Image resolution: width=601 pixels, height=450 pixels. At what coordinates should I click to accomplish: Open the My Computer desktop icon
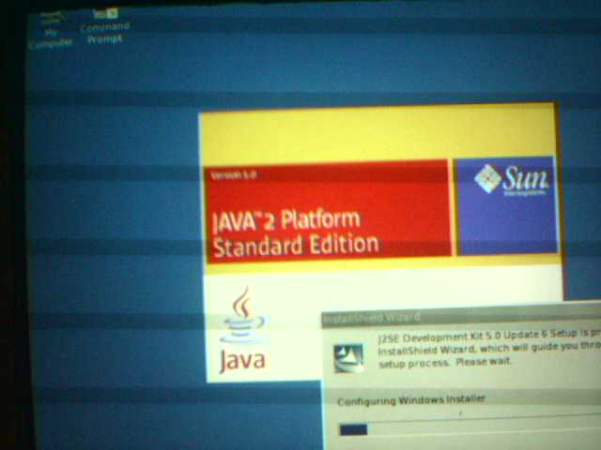coord(52,31)
